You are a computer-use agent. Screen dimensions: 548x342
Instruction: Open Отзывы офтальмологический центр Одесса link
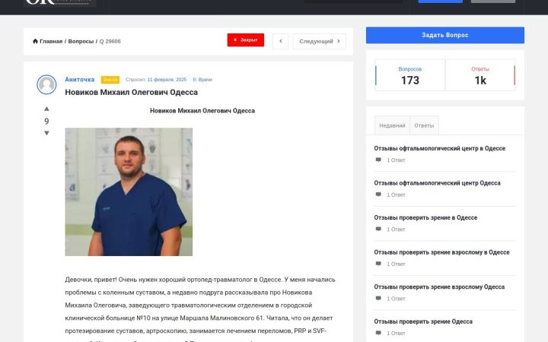(x=437, y=183)
